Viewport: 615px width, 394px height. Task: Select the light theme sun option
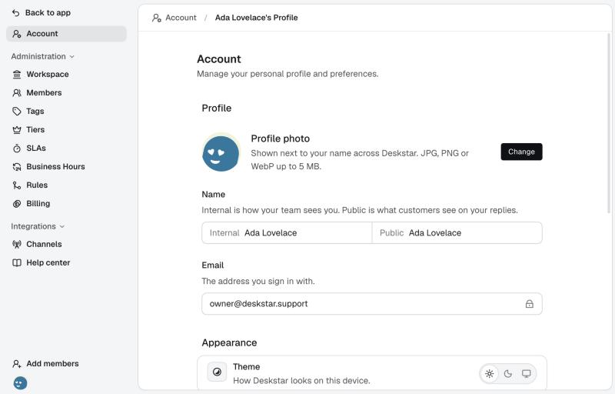click(489, 373)
